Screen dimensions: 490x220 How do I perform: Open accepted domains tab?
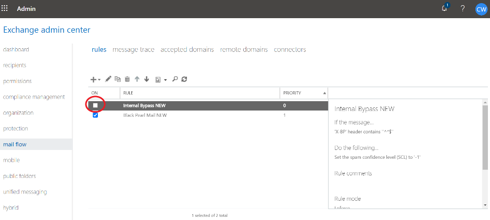[x=187, y=49]
